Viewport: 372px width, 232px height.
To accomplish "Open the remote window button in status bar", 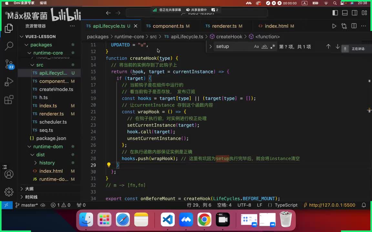I will click(6, 205).
